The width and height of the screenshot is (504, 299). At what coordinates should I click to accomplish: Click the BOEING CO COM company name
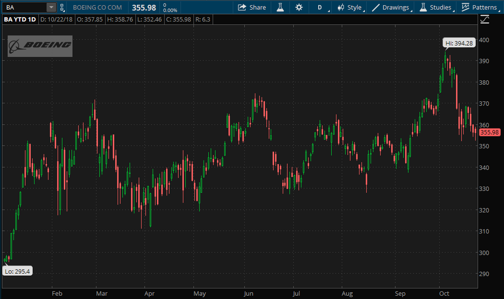pyautogui.click(x=97, y=7)
